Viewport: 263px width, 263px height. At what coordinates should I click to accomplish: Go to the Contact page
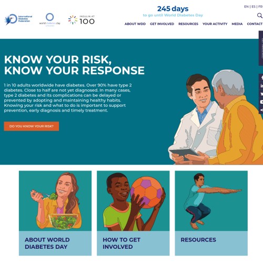(255, 24)
